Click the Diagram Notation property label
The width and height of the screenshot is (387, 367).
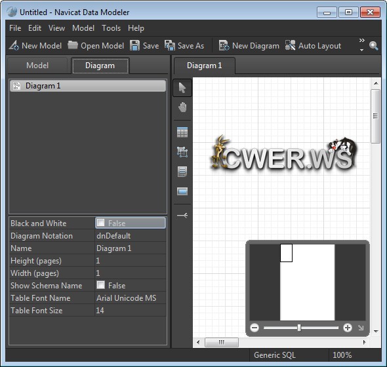[42, 236]
